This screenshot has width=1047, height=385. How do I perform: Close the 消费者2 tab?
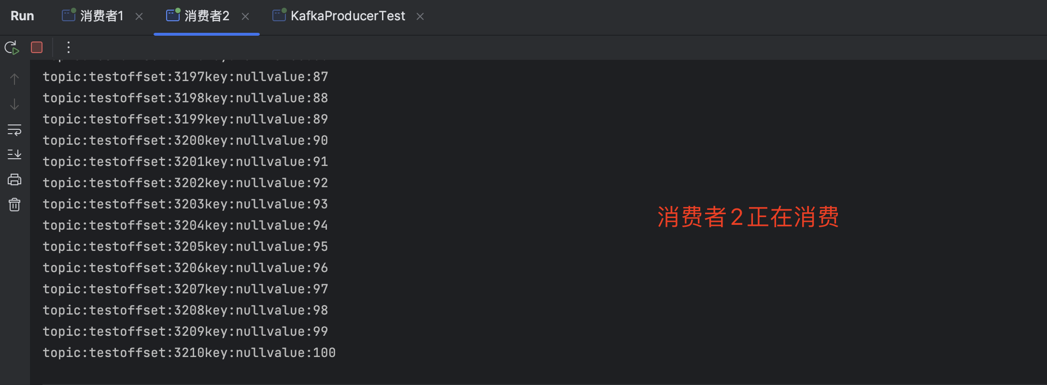pos(245,17)
